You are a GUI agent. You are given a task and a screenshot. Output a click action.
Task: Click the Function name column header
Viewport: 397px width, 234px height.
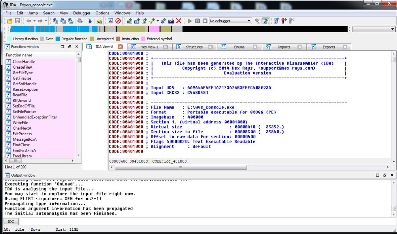[40, 55]
